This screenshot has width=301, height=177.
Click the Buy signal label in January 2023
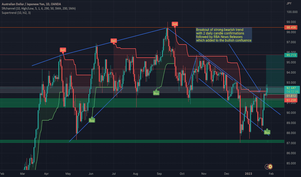(267, 132)
